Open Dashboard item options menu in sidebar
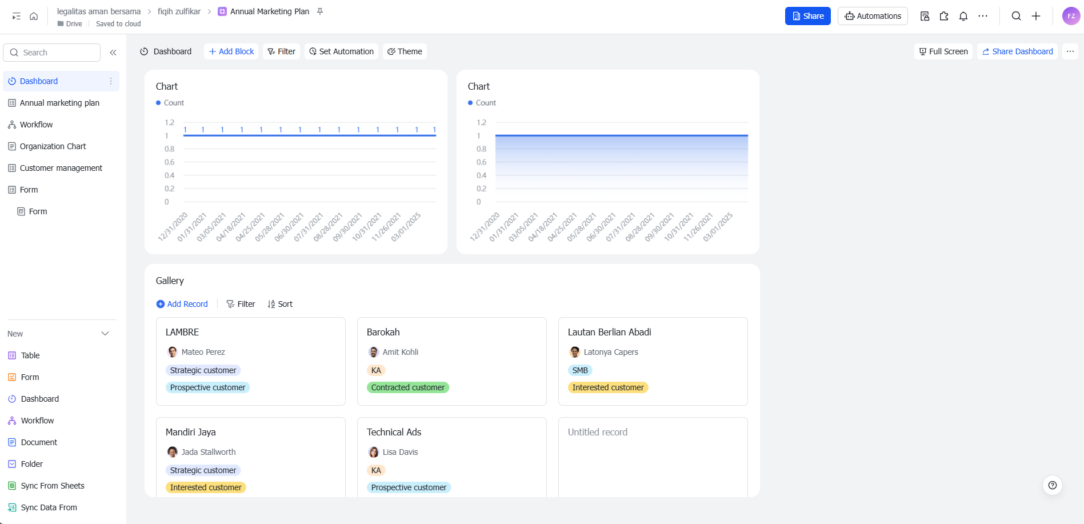 tap(111, 81)
